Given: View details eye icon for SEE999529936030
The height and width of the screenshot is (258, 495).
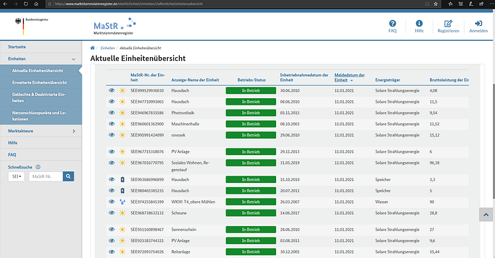Looking at the screenshot, I should (x=111, y=90).
